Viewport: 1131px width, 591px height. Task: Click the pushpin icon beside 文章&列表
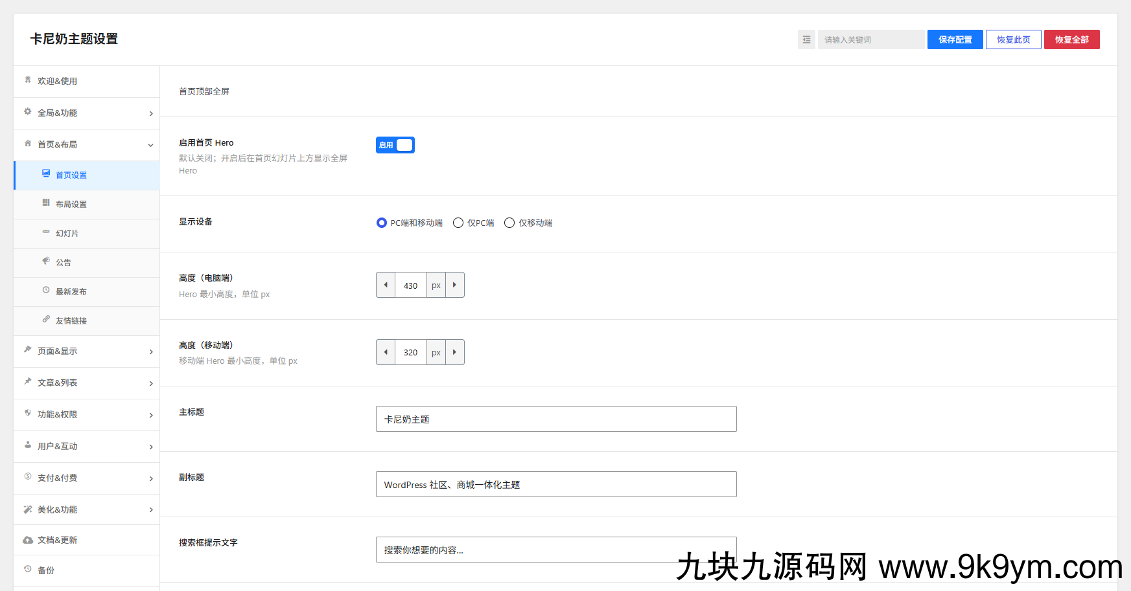[28, 381]
